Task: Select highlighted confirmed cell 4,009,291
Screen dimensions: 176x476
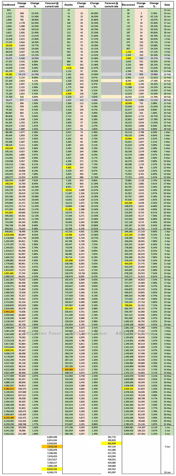Action: tap(9, 350)
